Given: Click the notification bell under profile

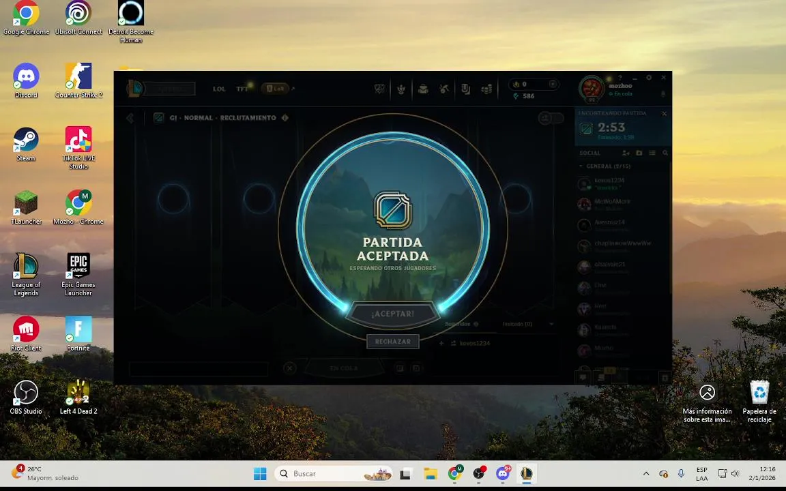Looking at the screenshot, I should point(663,93).
